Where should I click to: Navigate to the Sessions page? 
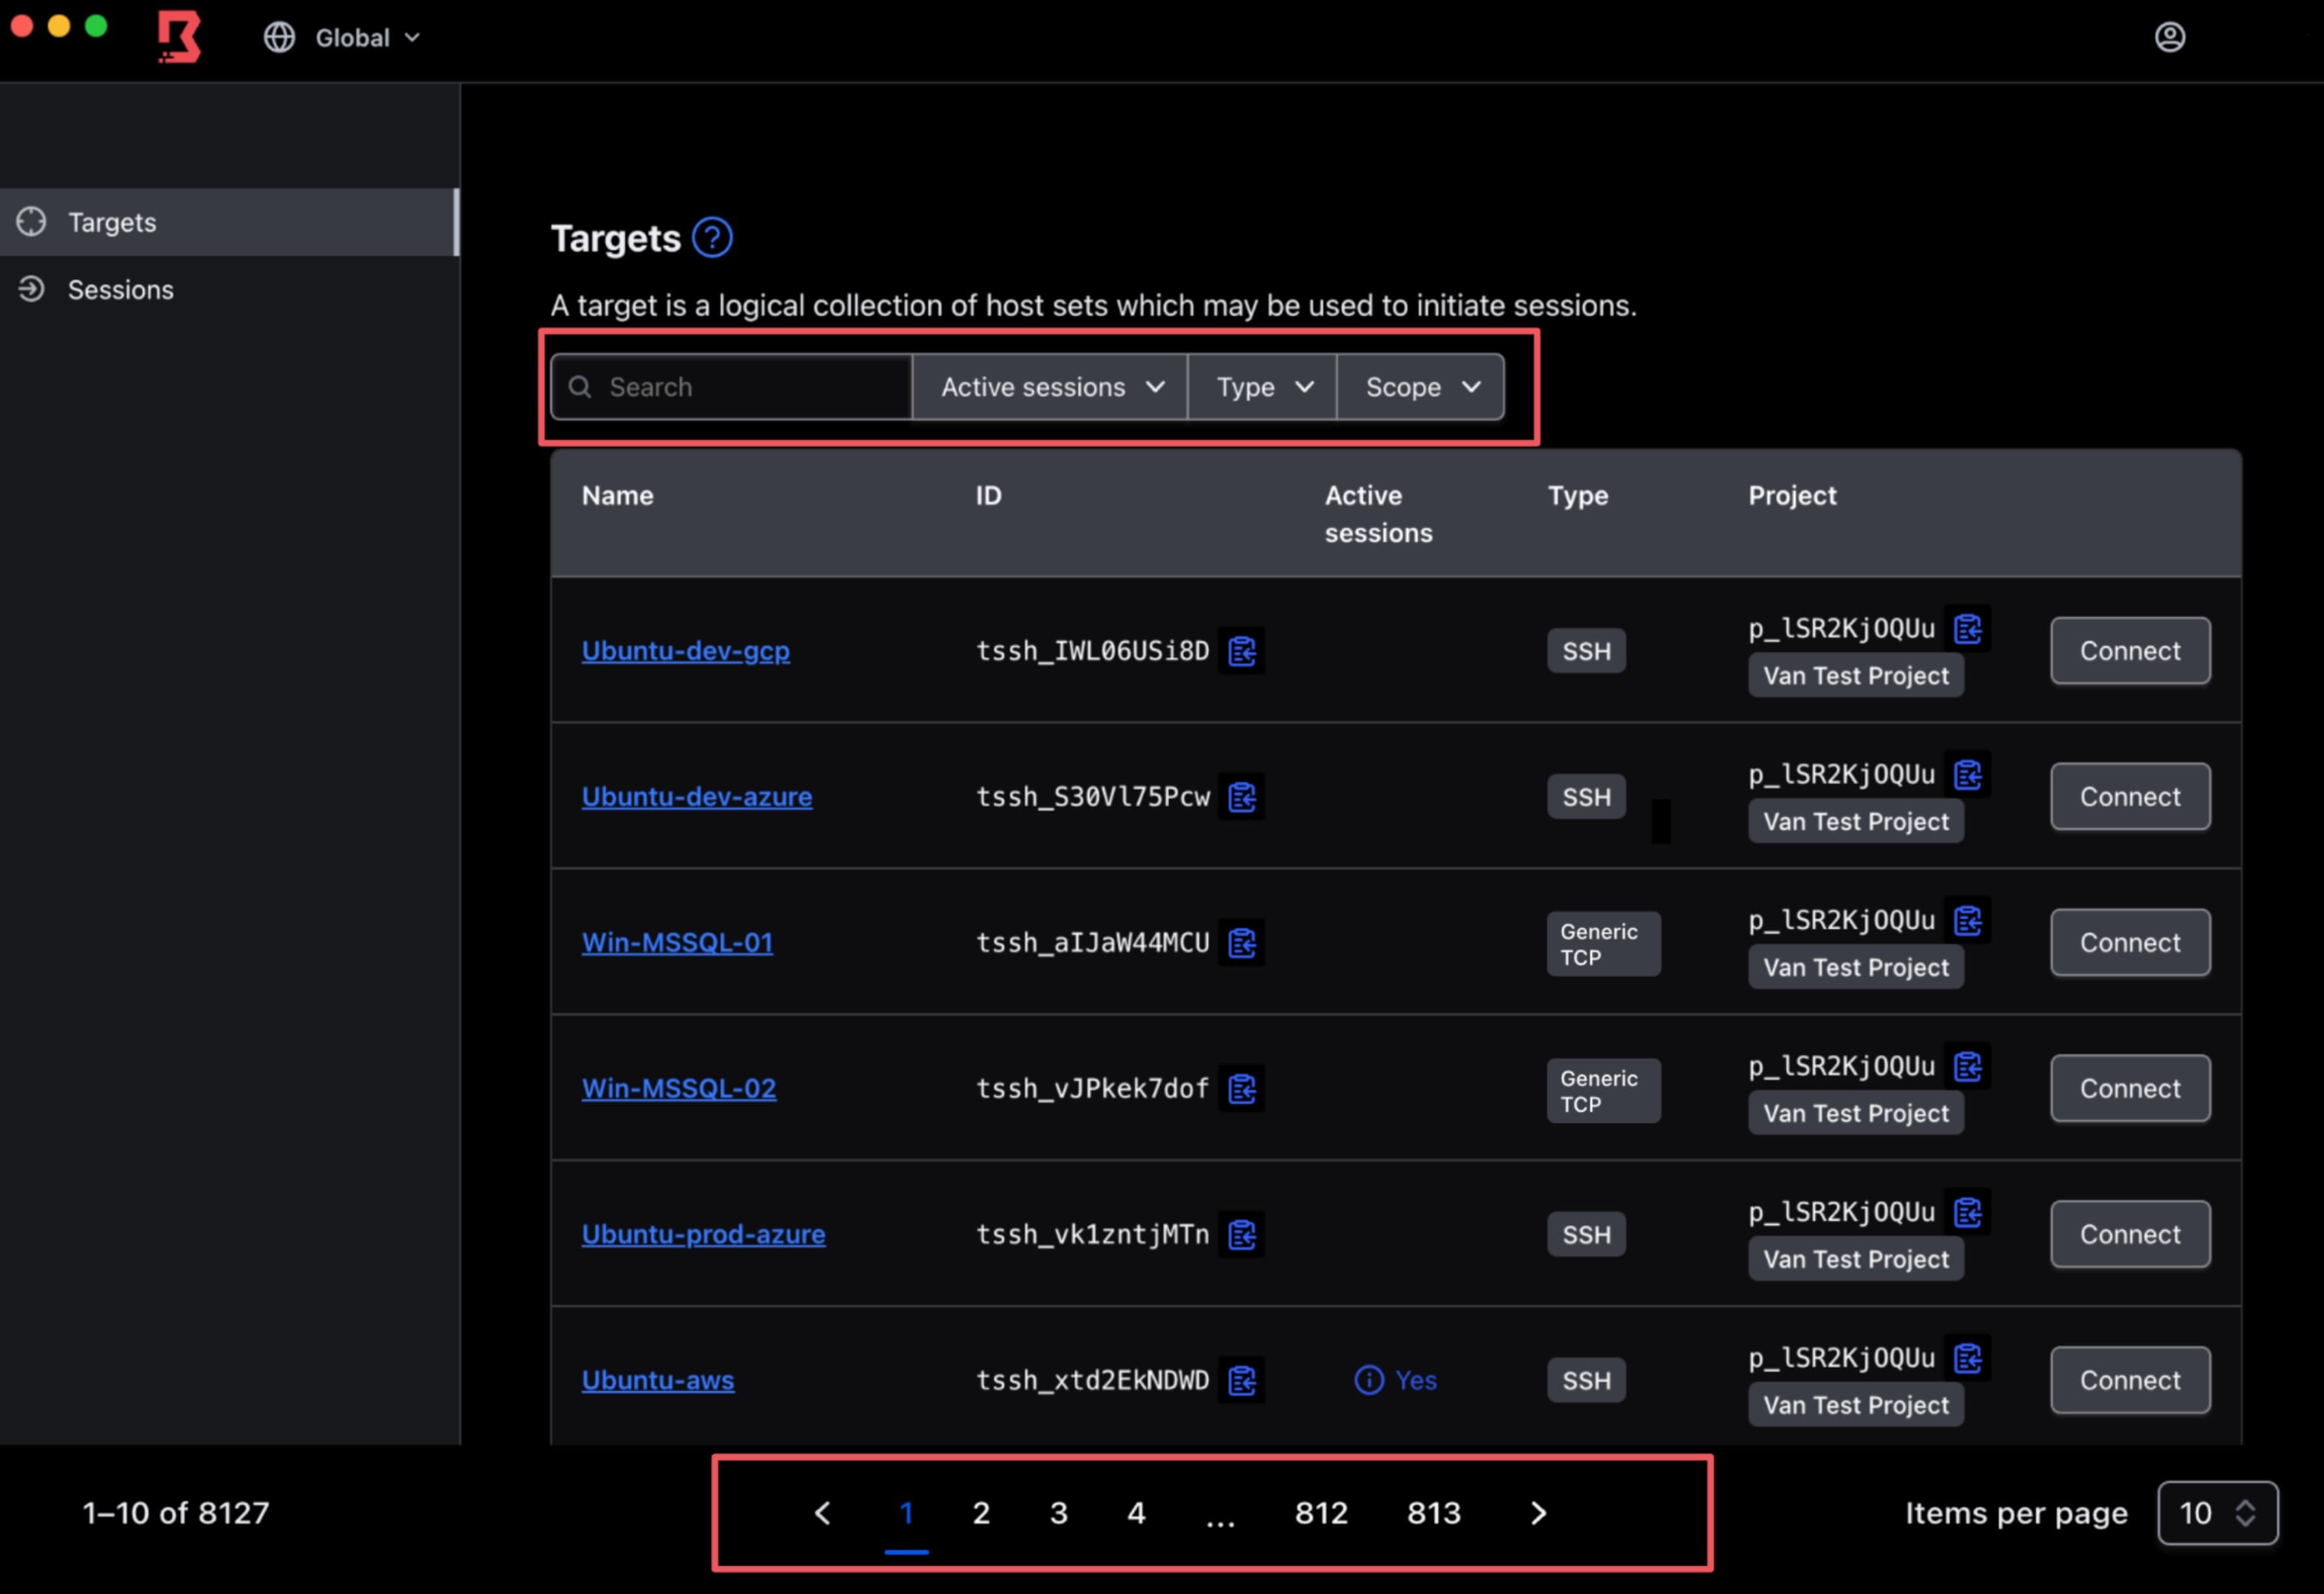(x=121, y=289)
